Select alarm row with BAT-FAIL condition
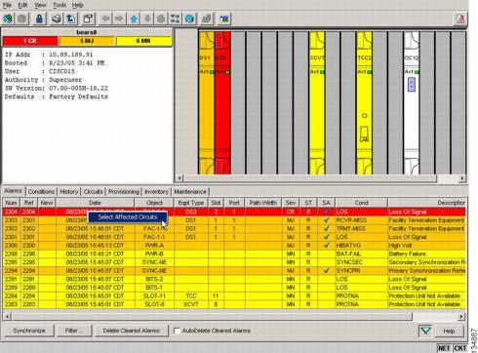Viewport: 478px width, 353px height. [234, 254]
